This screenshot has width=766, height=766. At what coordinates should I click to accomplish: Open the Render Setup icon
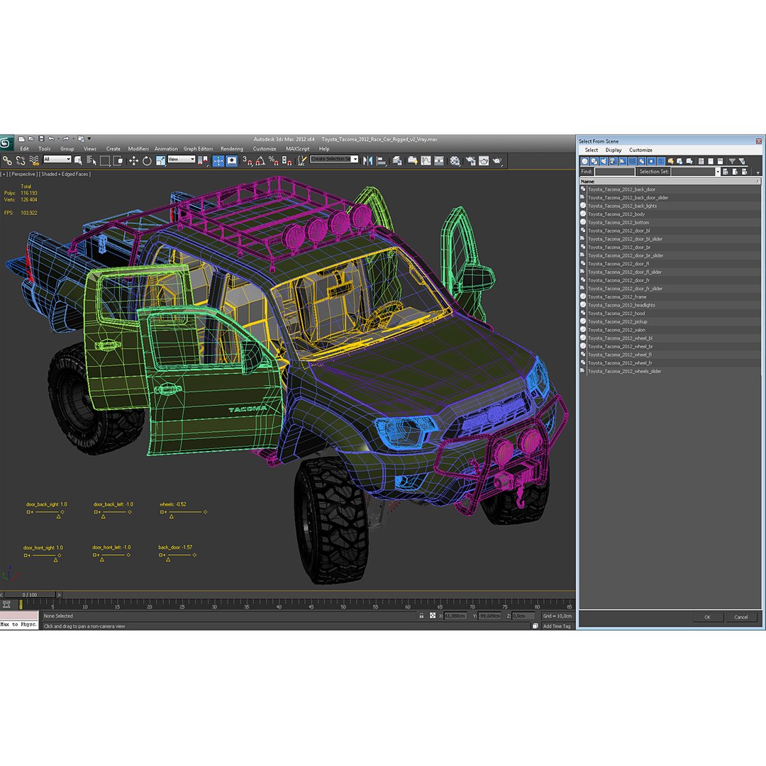click(471, 161)
